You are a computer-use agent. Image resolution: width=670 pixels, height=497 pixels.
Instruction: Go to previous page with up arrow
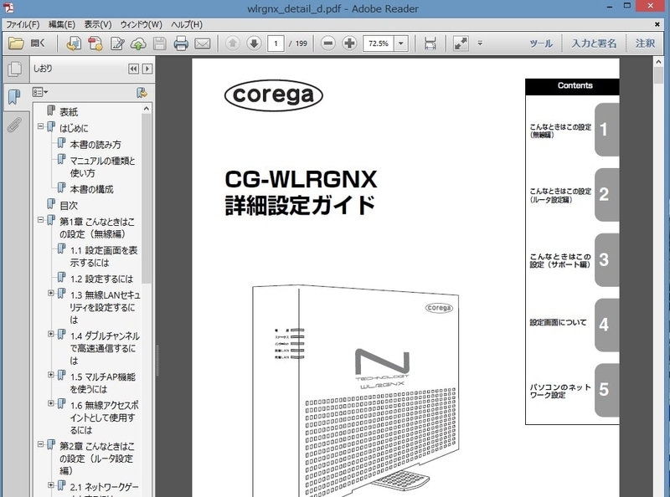pos(233,44)
